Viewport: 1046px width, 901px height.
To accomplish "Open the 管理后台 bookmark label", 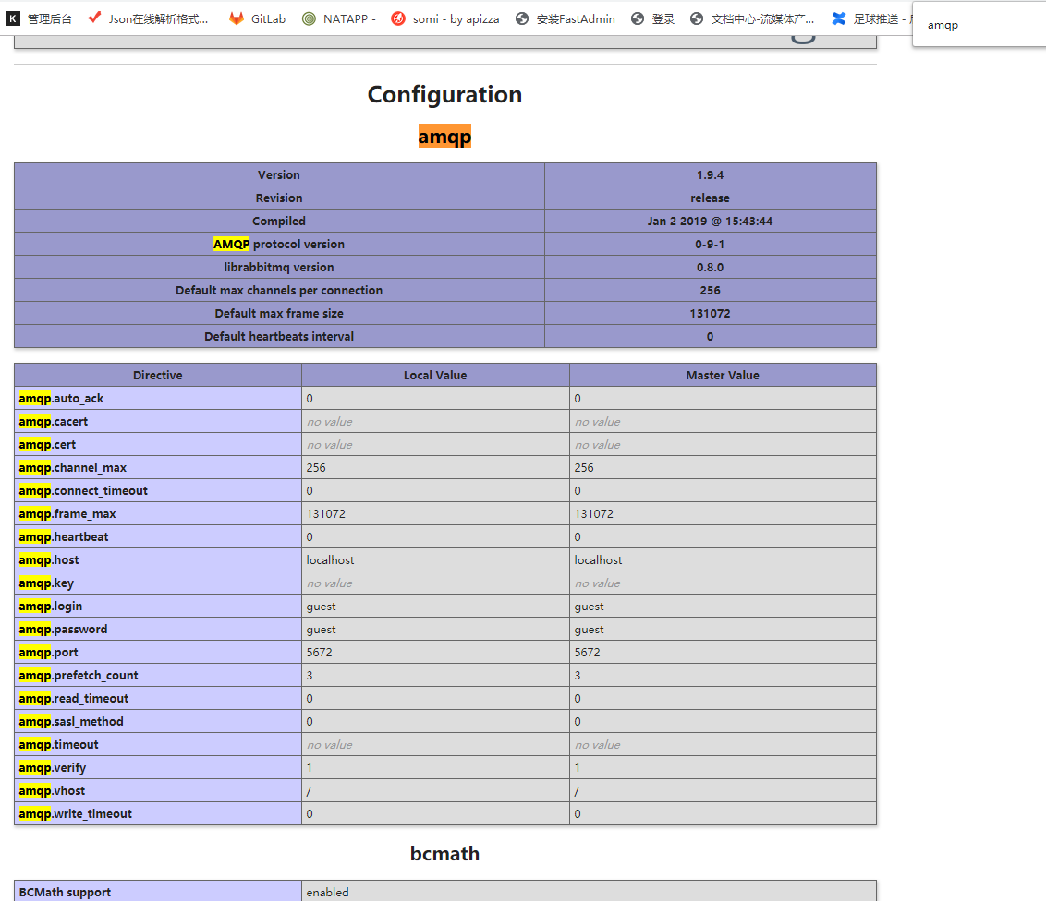I will 49,18.
